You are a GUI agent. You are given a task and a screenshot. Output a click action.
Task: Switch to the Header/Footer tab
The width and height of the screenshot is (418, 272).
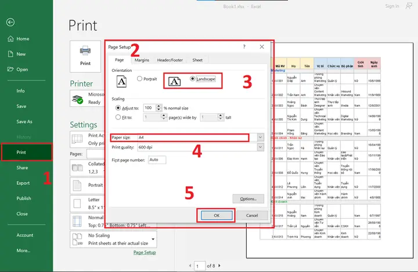(170, 60)
